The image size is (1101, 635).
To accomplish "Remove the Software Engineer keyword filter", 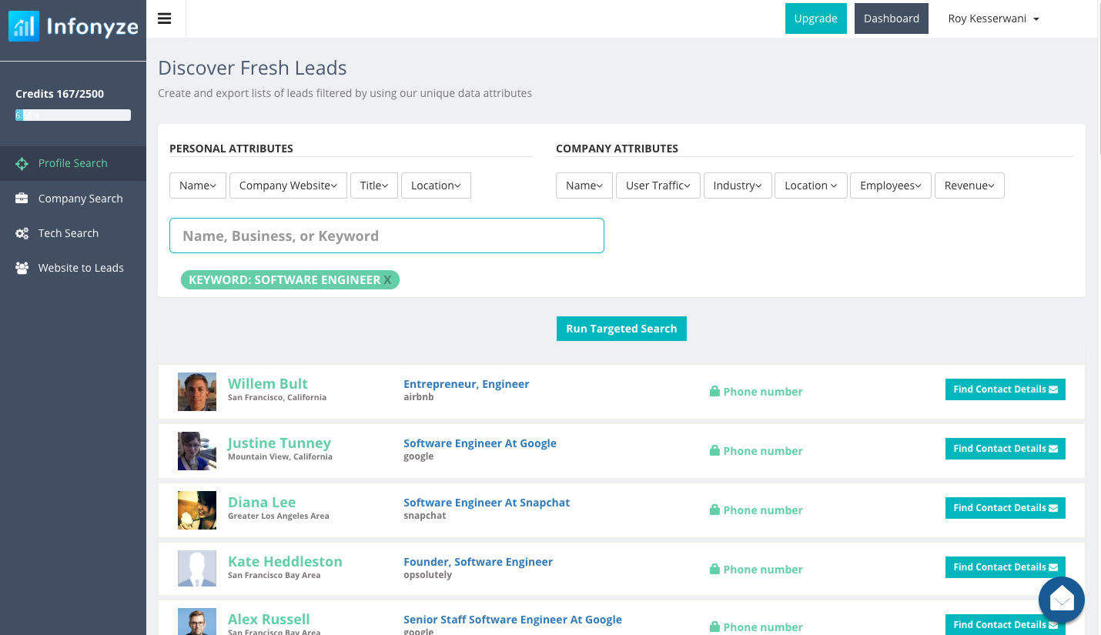I will point(388,280).
